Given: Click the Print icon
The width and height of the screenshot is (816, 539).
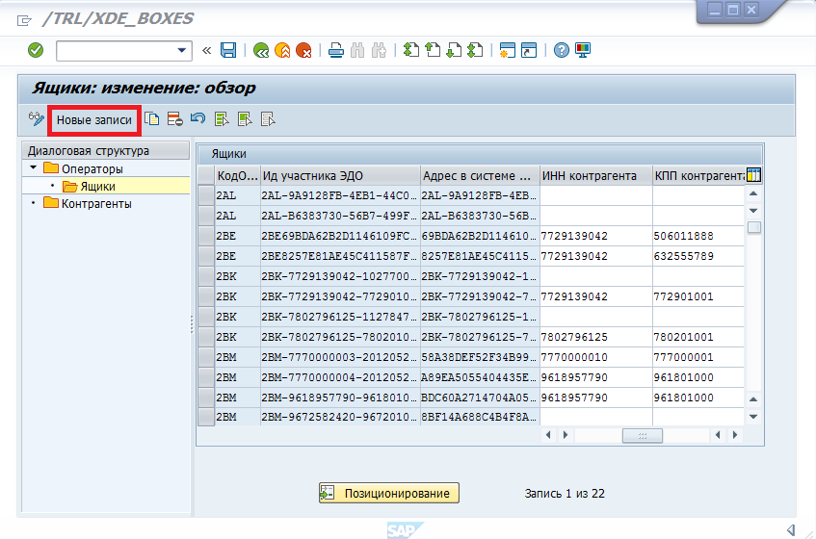Looking at the screenshot, I should click(x=336, y=50).
